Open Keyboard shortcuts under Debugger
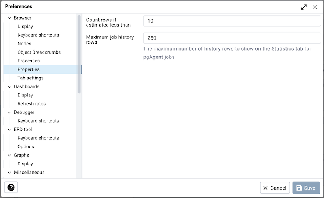Image resolution: width=324 pixels, height=198 pixels. (38, 121)
